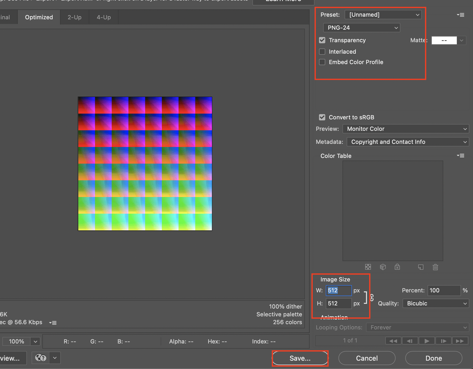The image size is (473, 369).
Task: Click the Done button
Action: 434,358
